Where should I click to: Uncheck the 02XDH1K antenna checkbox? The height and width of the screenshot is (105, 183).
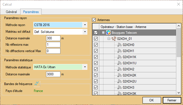pyautogui.click(x=96, y=57)
